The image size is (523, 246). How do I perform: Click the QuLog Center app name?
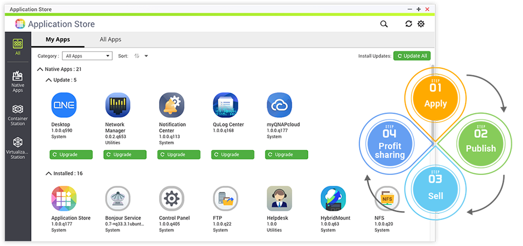(228, 125)
